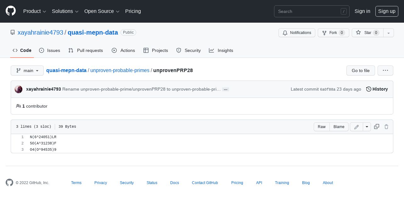The height and width of the screenshot is (202, 404).
Task: Focus the Search input field
Action: [x=311, y=11]
